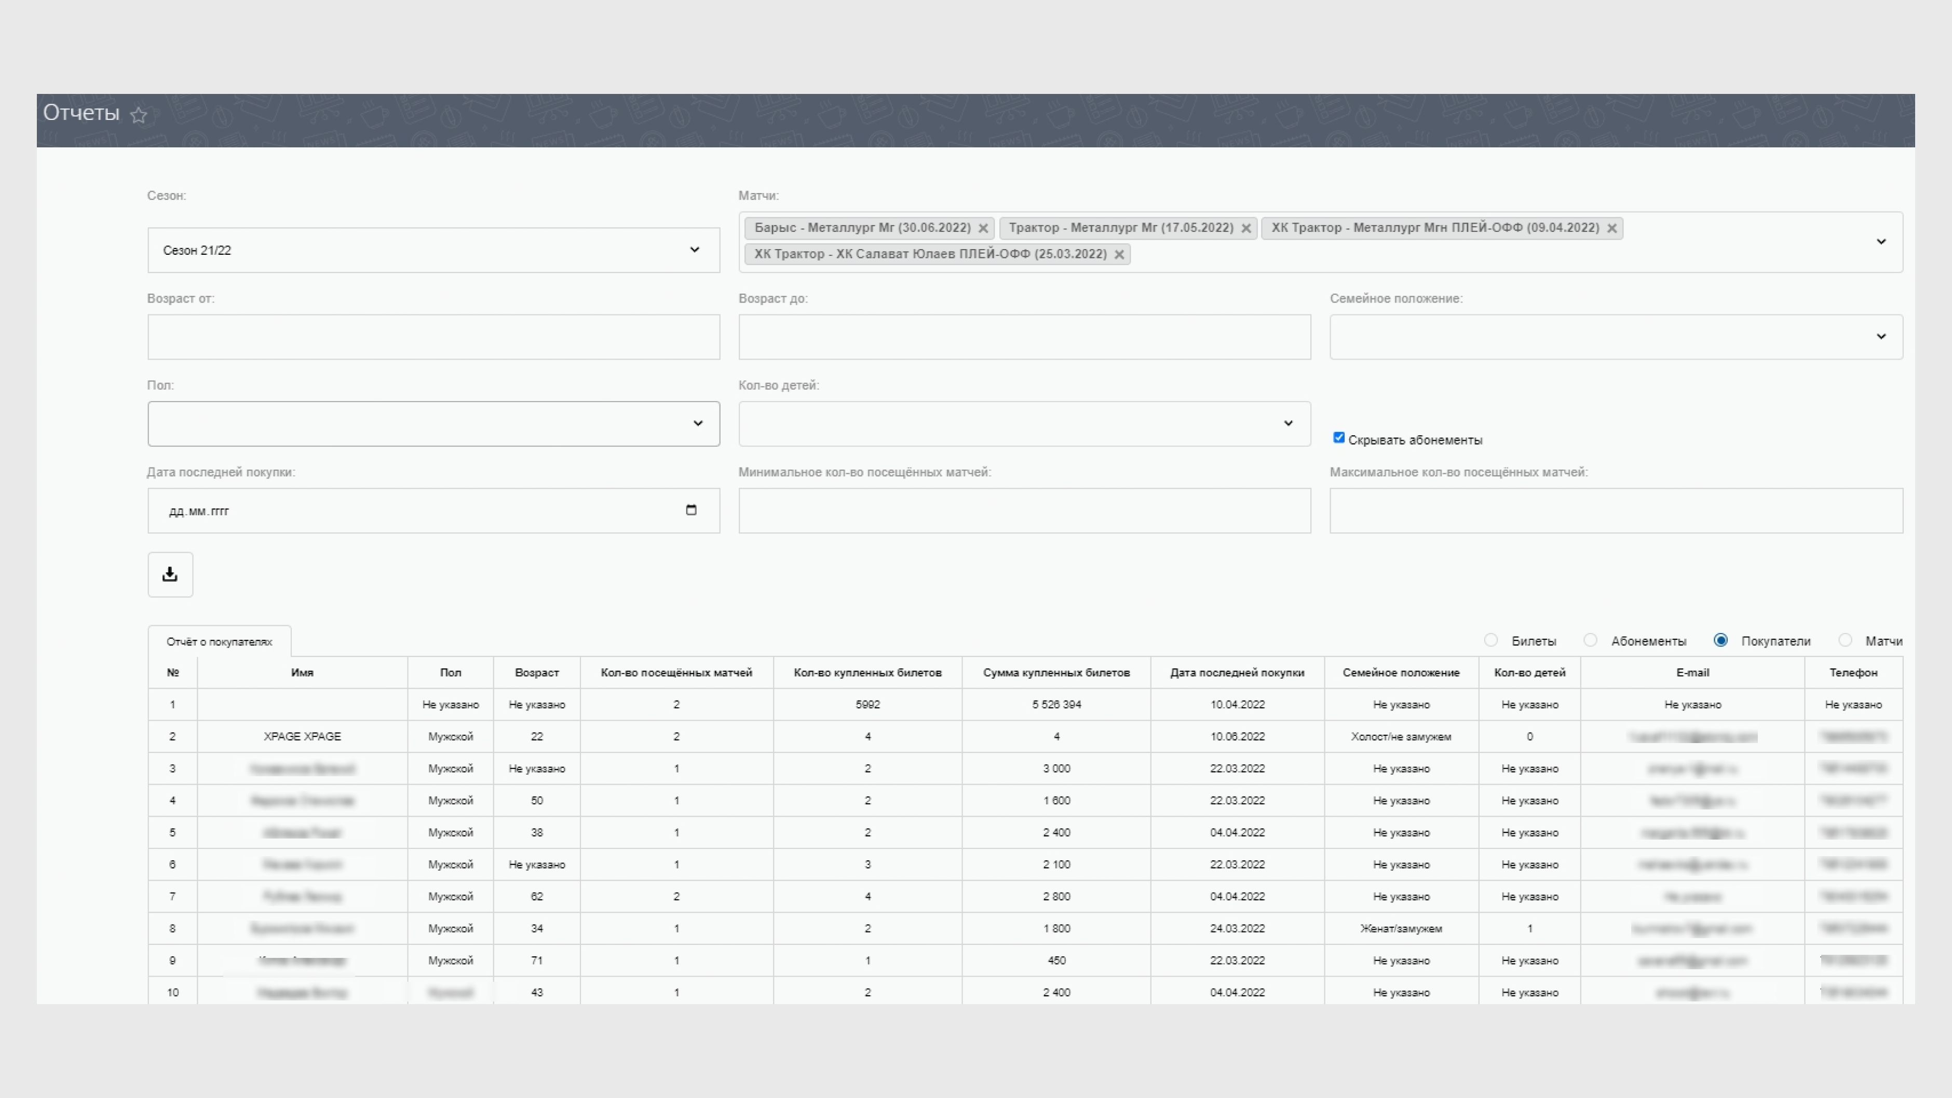
Task: Click Минимальное кол-во посещённых матчей field
Action: (1024, 511)
